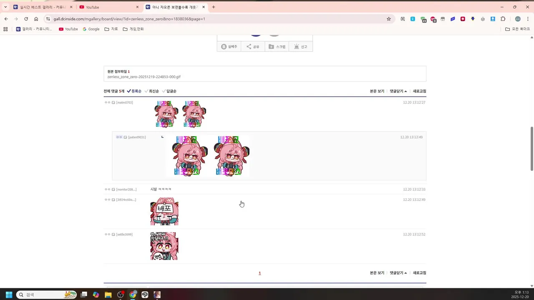Go to the browser home page
This screenshot has height=300, width=534.
(36, 19)
